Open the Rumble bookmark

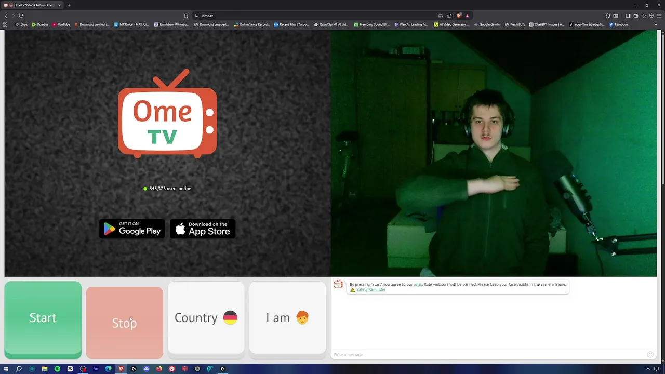(39, 24)
